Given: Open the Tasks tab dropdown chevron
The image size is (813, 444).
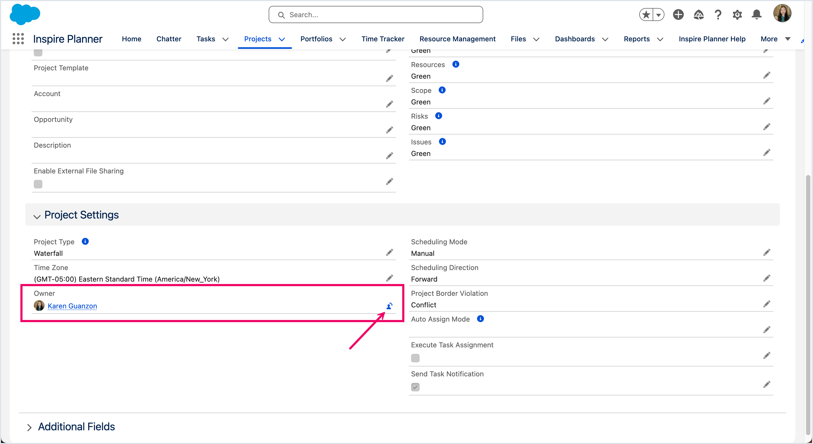Looking at the screenshot, I should coord(225,39).
